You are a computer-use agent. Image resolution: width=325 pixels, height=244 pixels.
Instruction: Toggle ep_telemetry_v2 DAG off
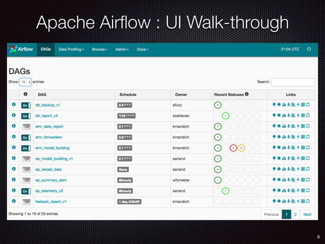[x=26, y=191]
